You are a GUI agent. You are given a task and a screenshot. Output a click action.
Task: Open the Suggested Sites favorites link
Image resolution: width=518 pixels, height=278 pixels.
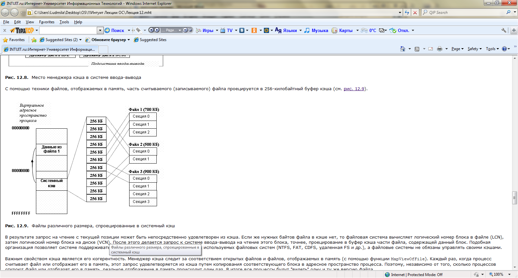click(x=150, y=40)
